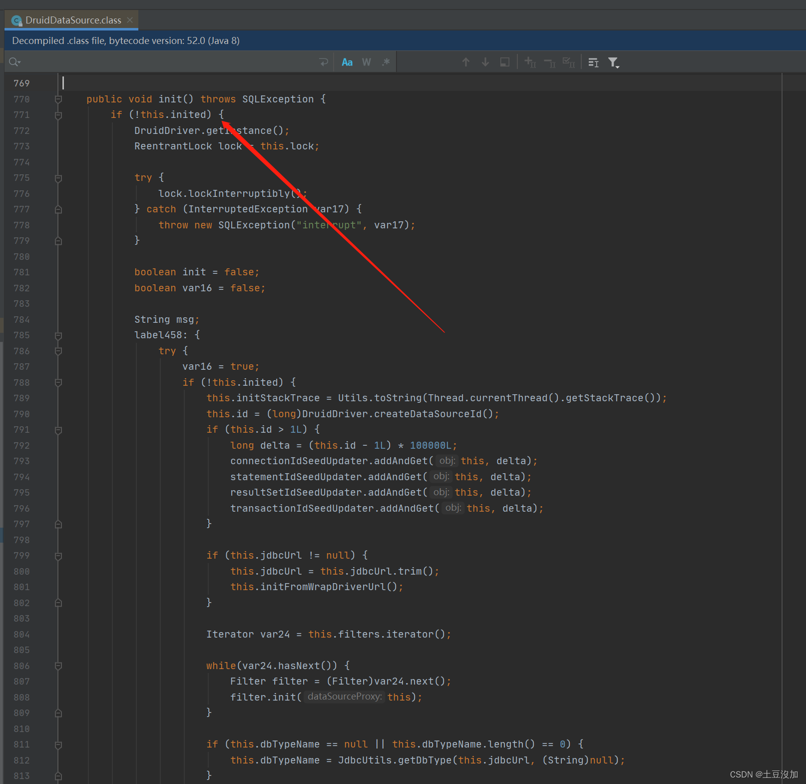The width and height of the screenshot is (806, 784).
Task: Toggle fold end marker at line 779
Action: (x=58, y=241)
